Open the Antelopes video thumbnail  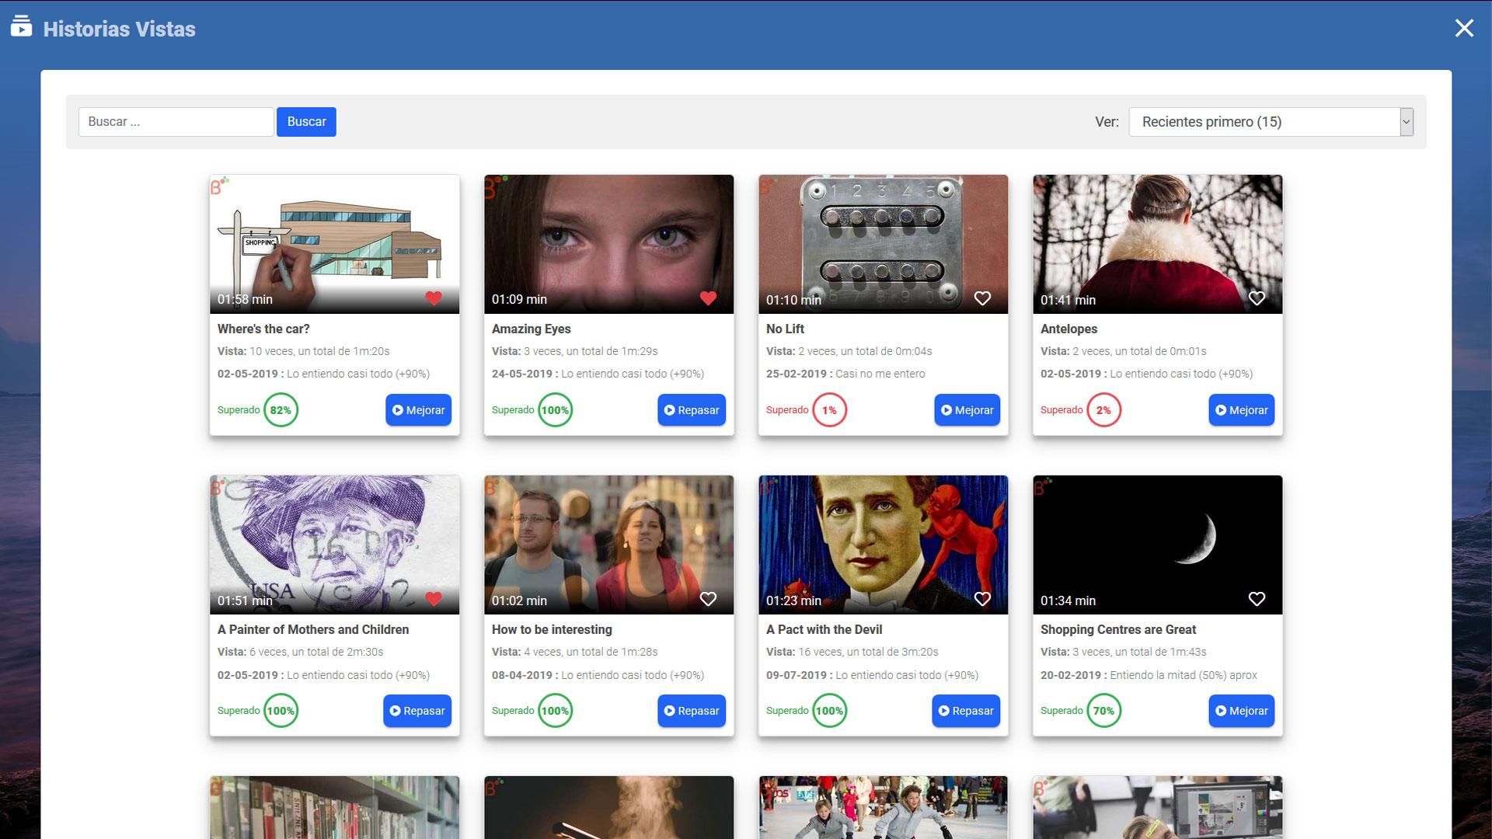[x=1157, y=237]
